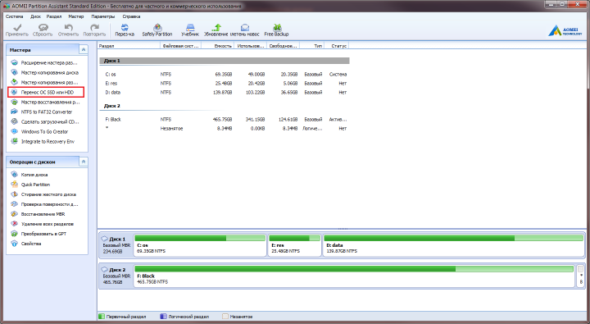Click the Free Backup toolbar icon
Image resolution: width=590 pixels, height=324 pixels.
277,28
